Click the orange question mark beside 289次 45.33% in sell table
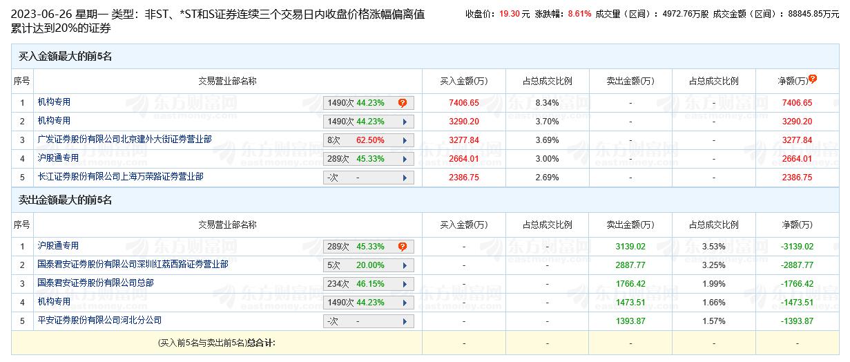This screenshot has height=362, width=850. tap(403, 247)
